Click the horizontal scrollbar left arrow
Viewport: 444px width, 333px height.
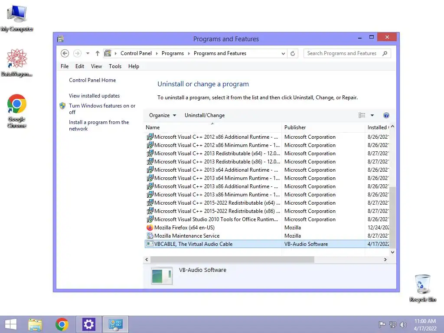147,259
